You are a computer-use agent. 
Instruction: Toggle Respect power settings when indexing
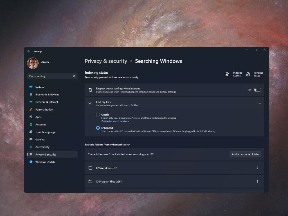[257, 90]
